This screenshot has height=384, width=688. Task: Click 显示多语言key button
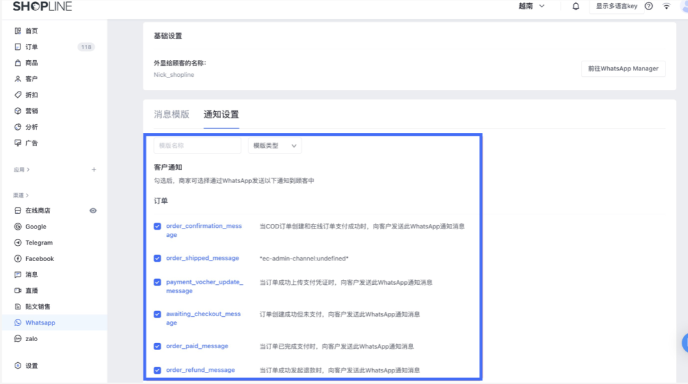click(616, 6)
